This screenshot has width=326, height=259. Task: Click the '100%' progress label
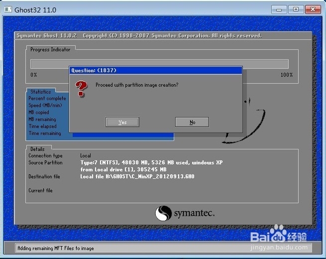click(x=287, y=75)
